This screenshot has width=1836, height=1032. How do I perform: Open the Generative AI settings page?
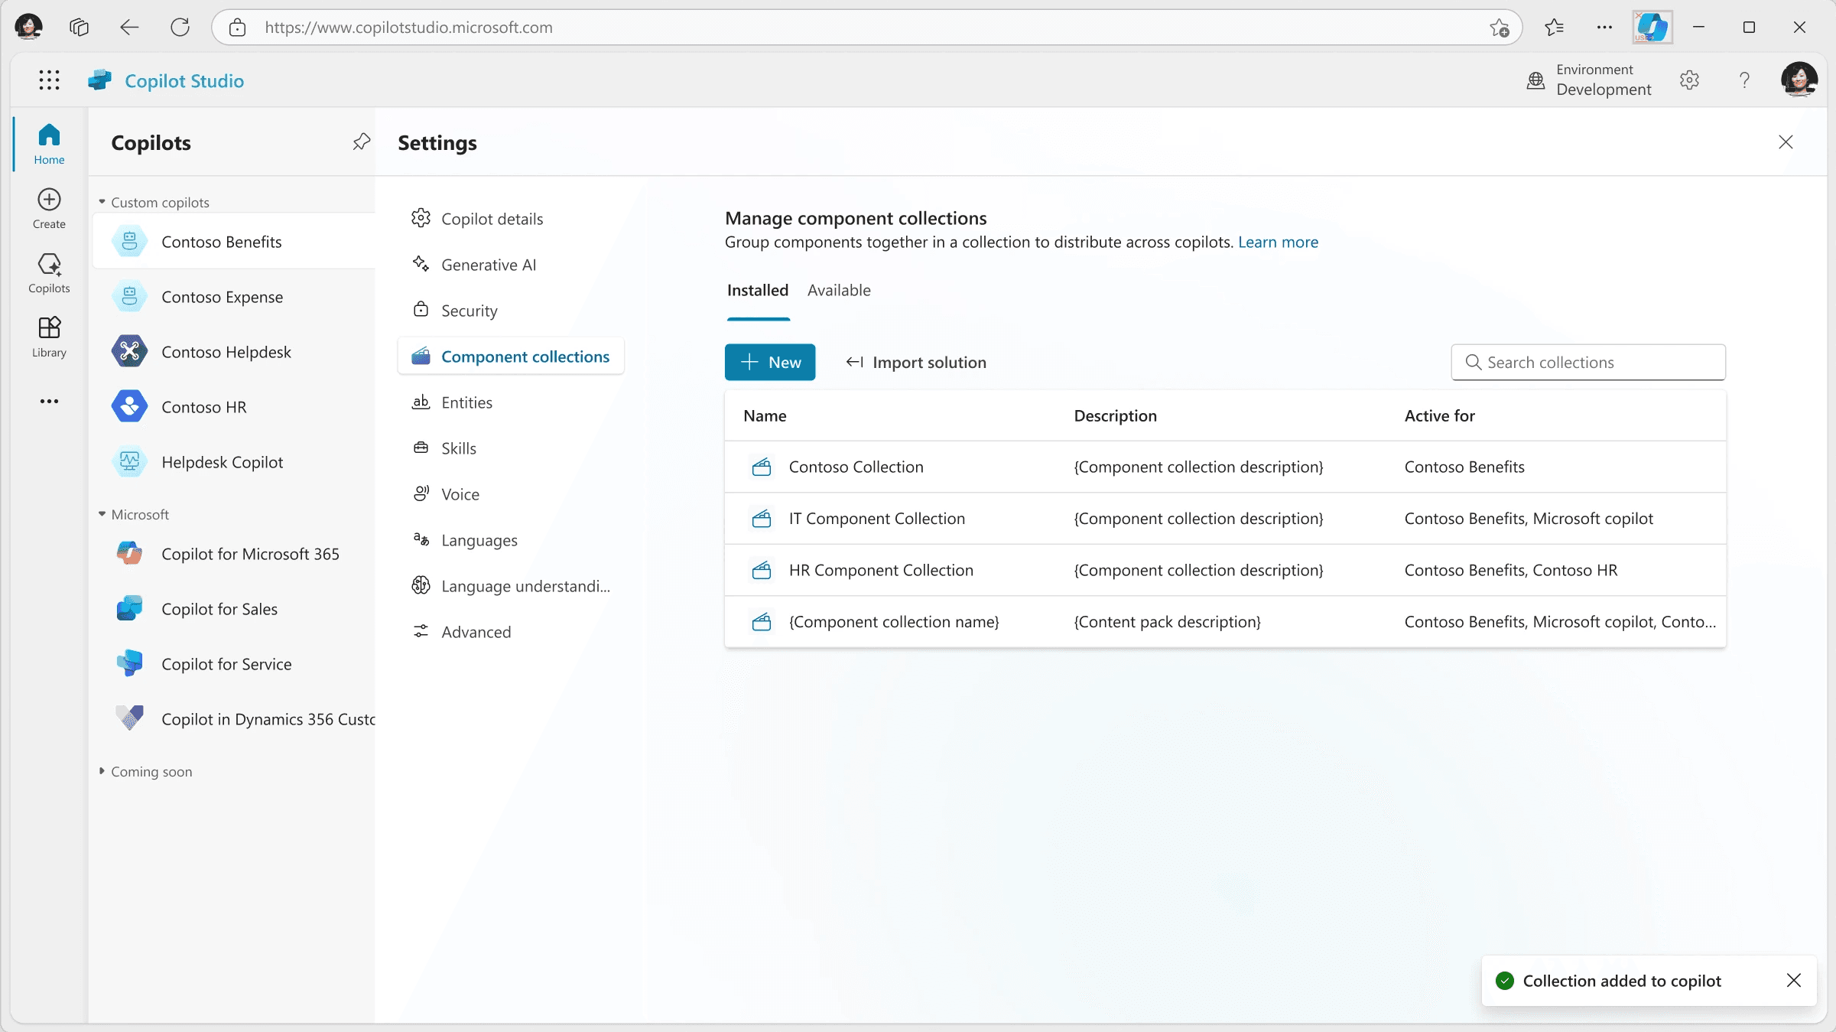(489, 265)
